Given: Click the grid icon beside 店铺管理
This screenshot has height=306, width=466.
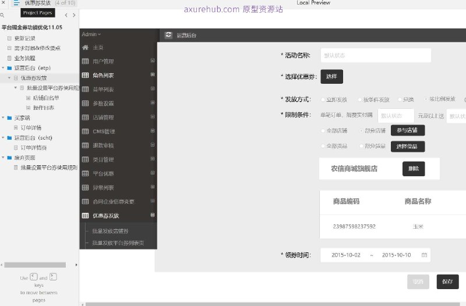Looking at the screenshot, I should (x=85, y=118).
